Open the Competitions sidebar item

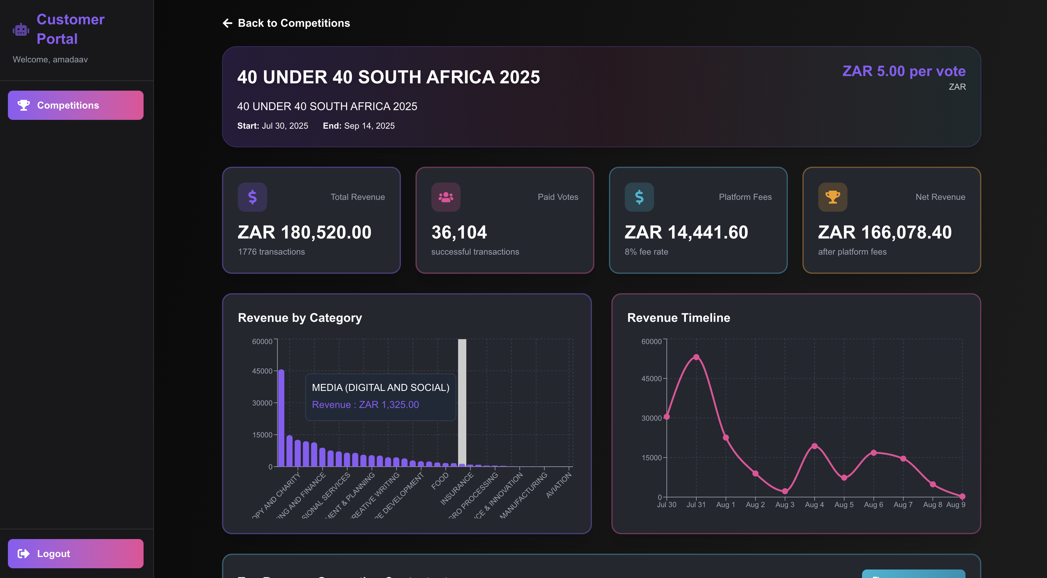[76, 105]
